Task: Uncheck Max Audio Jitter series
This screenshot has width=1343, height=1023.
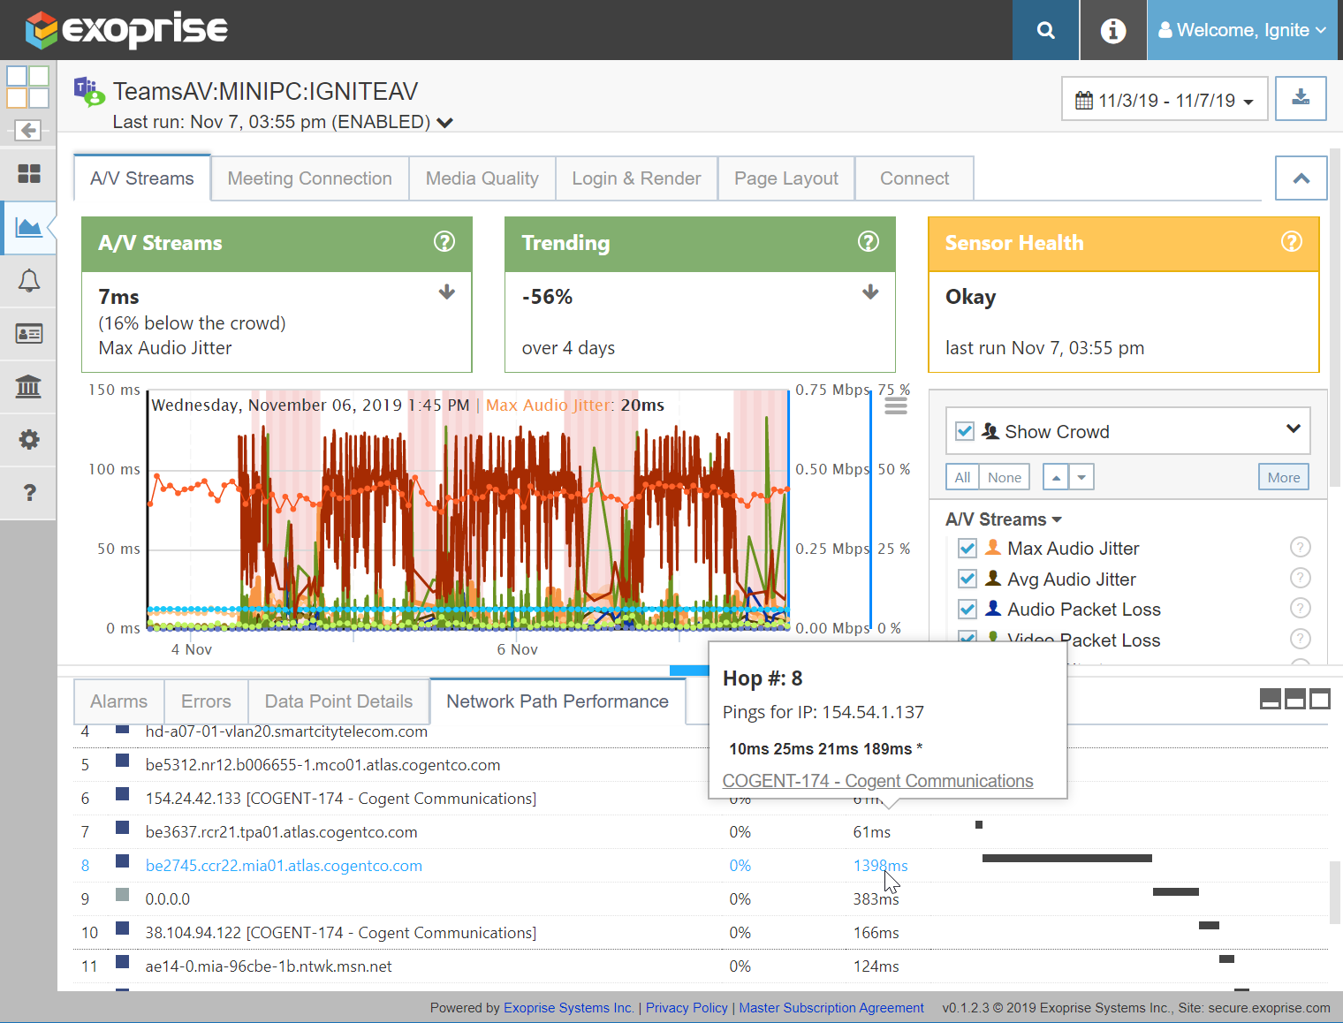Action: [x=967, y=548]
